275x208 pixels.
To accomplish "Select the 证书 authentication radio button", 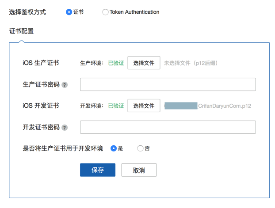I will tap(69, 12).
